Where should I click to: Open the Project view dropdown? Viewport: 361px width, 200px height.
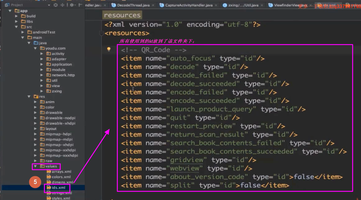(x=49, y=5)
